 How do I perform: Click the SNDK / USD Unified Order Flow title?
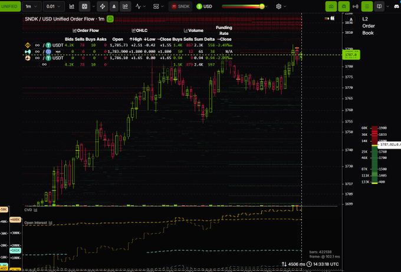pos(64,19)
